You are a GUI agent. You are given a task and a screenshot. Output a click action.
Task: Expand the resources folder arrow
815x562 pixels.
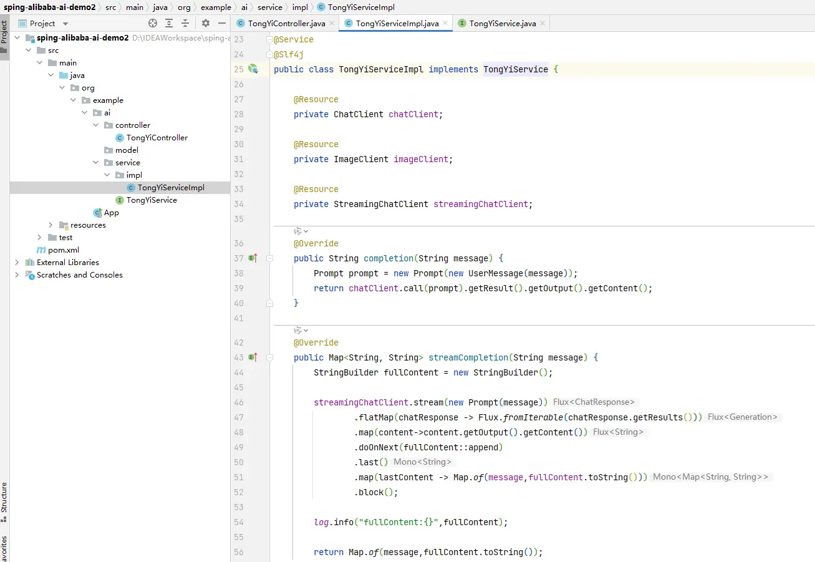coord(51,225)
